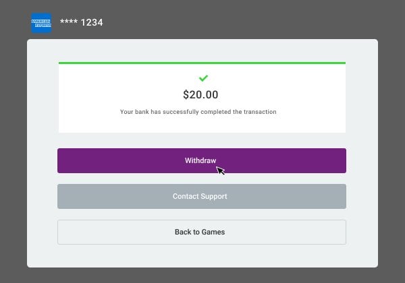Click the bank success confirmation message
Viewport: 405px width, 283px height.
[198, 112]
